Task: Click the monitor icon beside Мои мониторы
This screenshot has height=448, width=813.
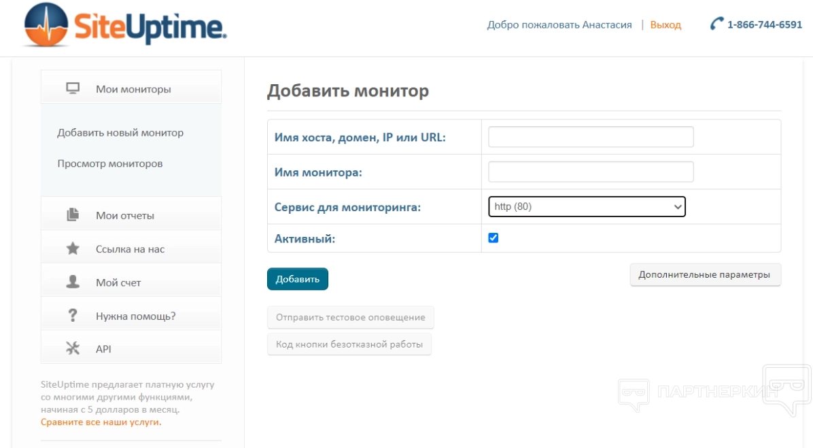Action: click(x=73, y=88)
